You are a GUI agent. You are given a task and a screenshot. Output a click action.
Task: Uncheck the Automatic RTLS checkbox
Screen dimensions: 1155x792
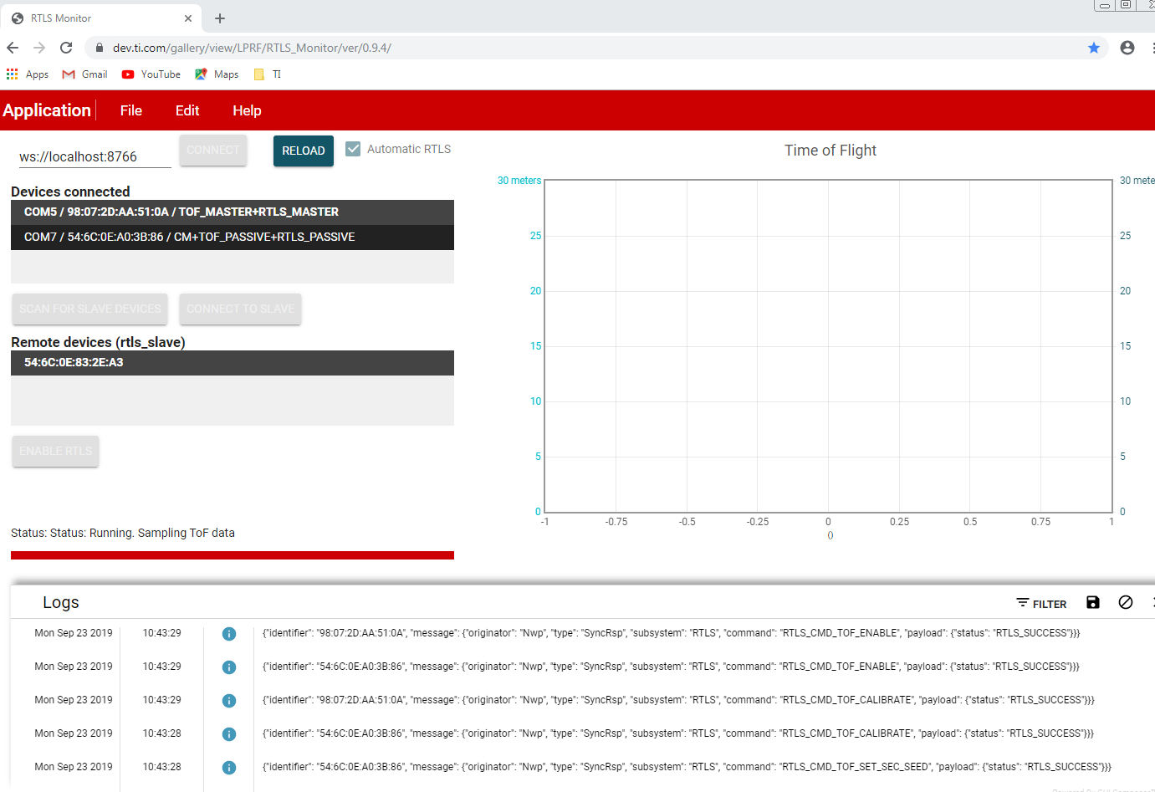pos(353,148)
